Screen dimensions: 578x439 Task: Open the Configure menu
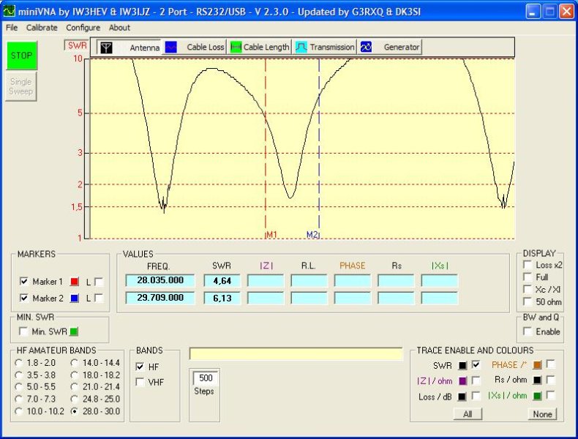pyautogui.click(x=83, y=28)
